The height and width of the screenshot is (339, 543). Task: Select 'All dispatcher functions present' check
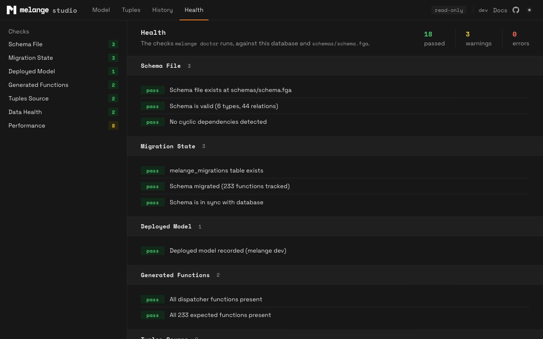[335, 299]
